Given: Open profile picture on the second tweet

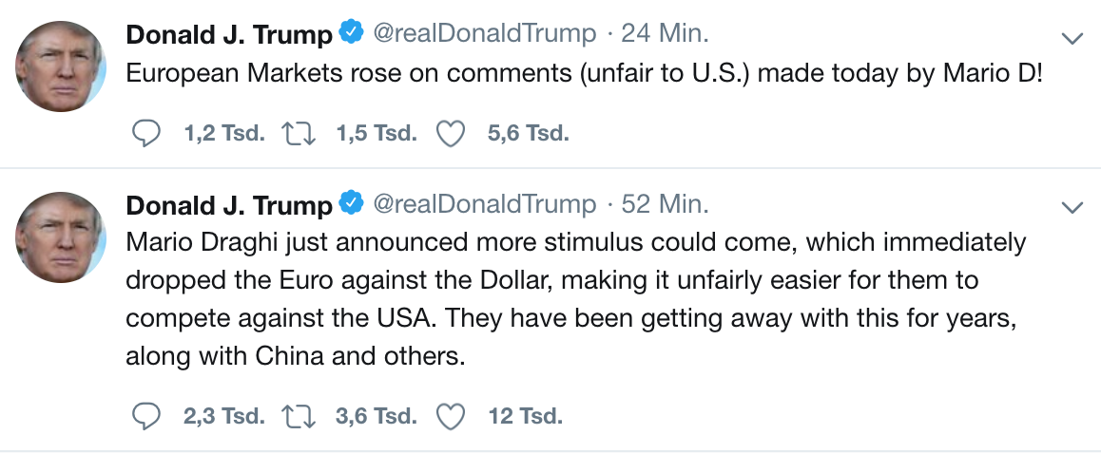Looking at the screenshot, I should point(61,236).
